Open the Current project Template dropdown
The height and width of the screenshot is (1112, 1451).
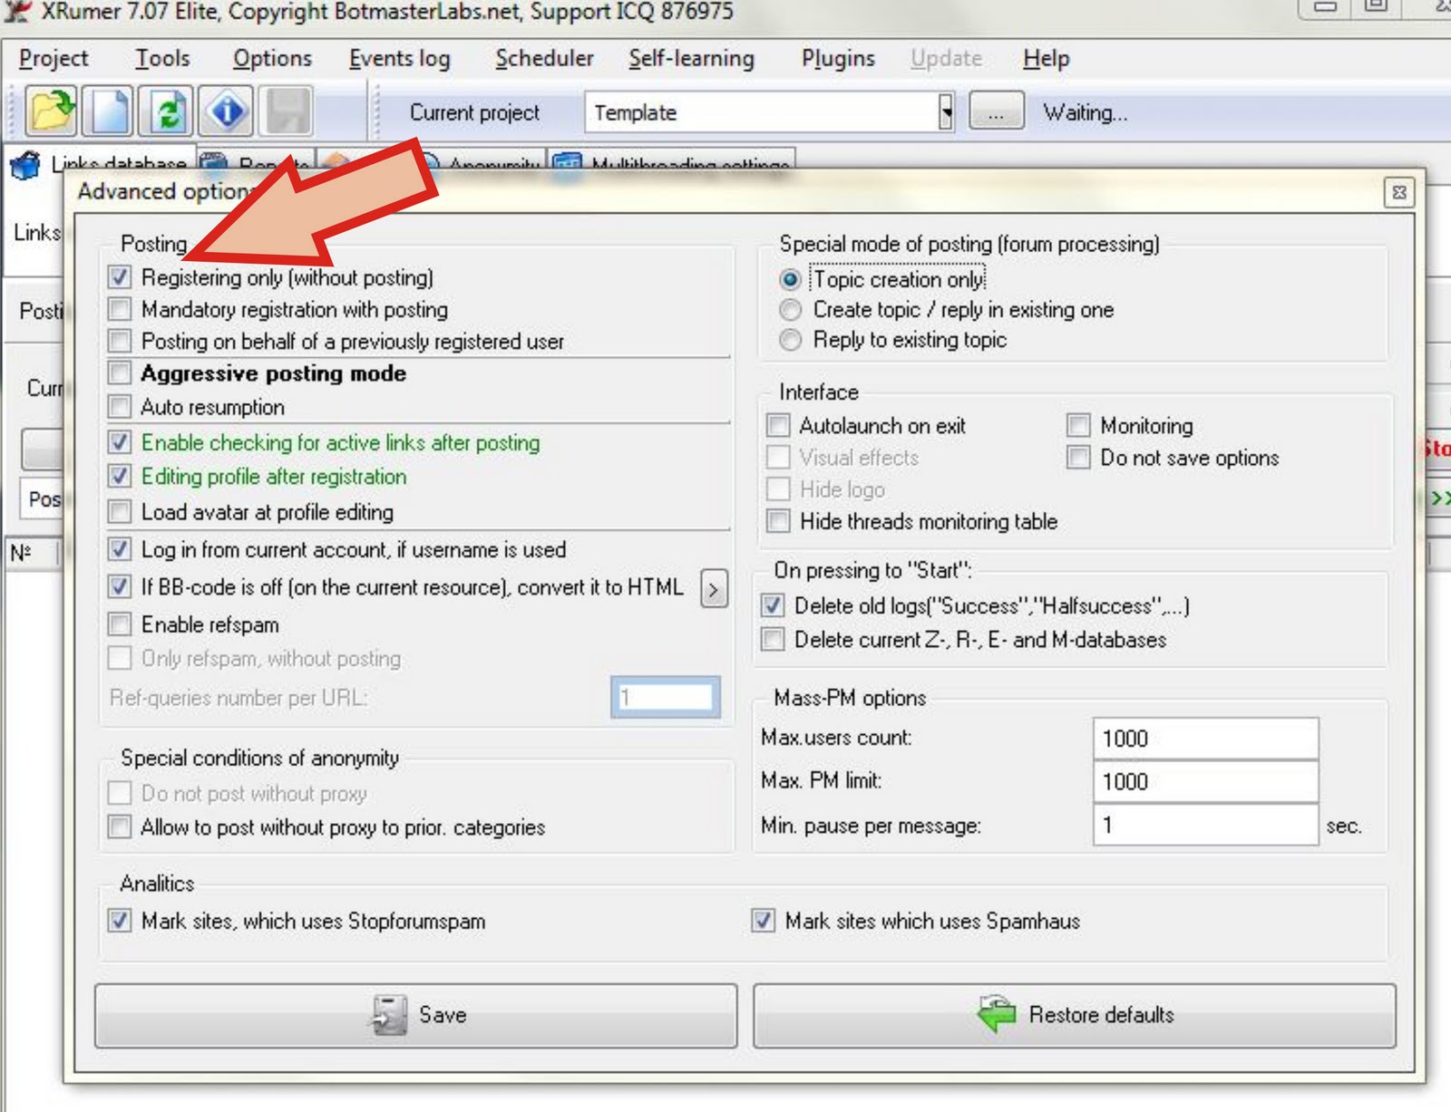(946, 112)
